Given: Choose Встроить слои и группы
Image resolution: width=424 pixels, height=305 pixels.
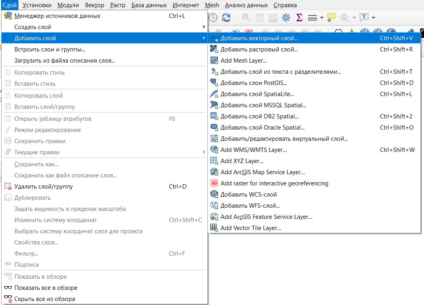Looking at the screenshot, I should coord(104,49).
